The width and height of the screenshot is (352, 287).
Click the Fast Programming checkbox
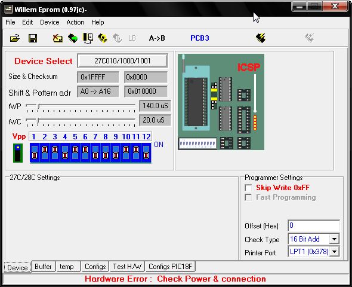point(248,197)
